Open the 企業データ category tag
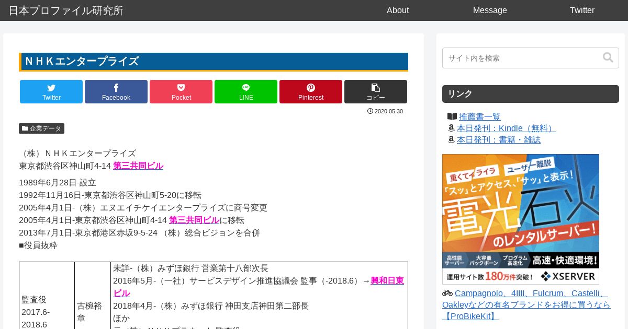The image size is (628, 329). point(41,128)
